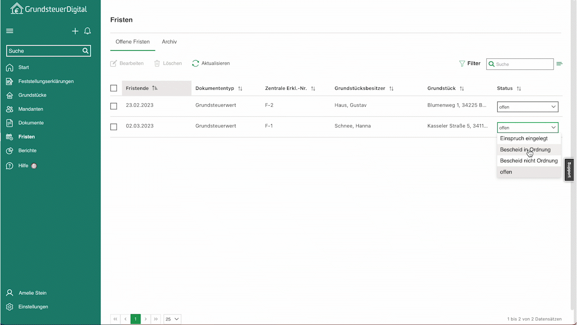Open the column options list icon
Screen dimensions: 577x325
click(x=559, y=64)
